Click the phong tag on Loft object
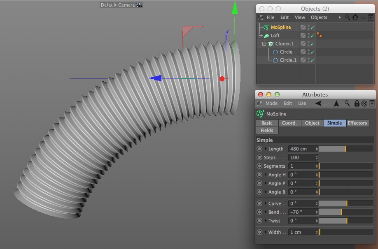Viewport: 378px width, 249px height. tap(320, 35)
